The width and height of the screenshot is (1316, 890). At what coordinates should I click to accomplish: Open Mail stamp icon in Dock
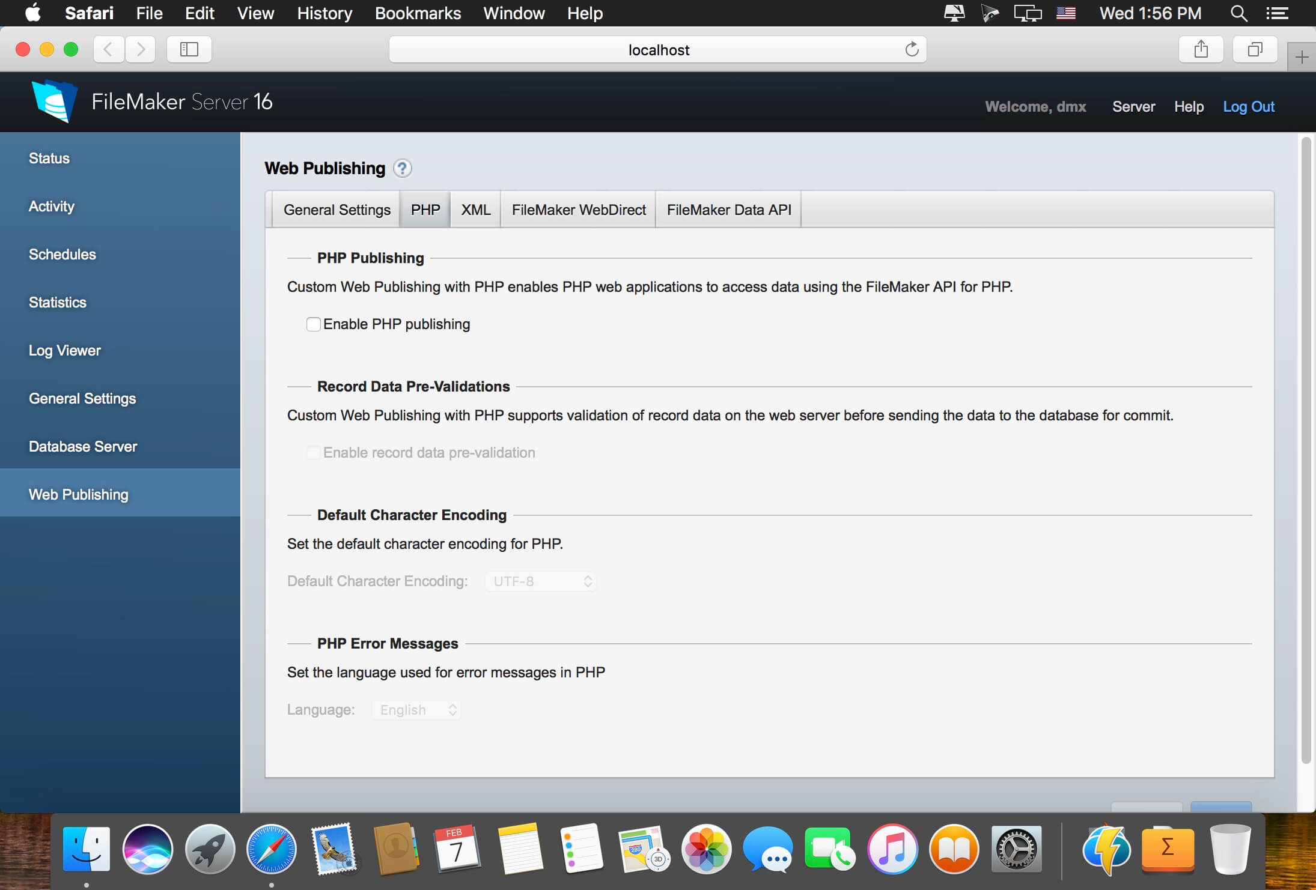(x=334, y=849)
